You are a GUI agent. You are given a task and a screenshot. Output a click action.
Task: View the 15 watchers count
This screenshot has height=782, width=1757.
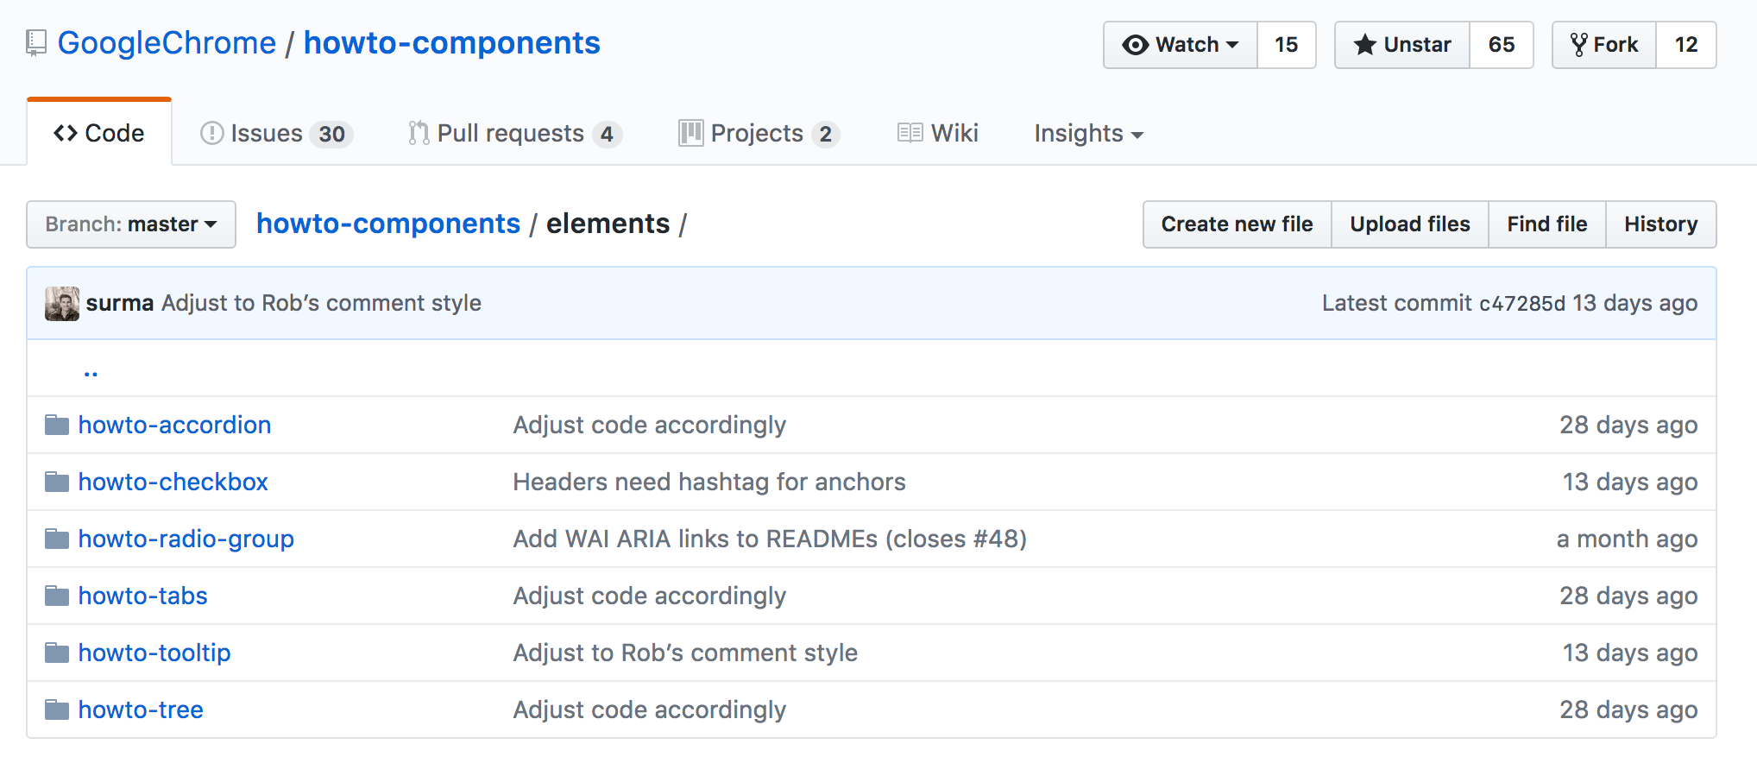[x=1286, y=45]
